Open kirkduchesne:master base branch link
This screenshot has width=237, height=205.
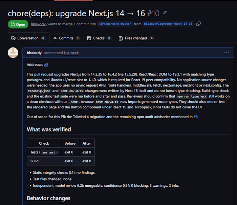pyautogui.click(x=115, y=24)
